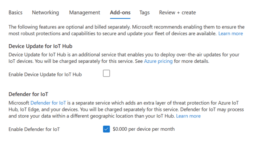Switch to the Basics tab

16,12
